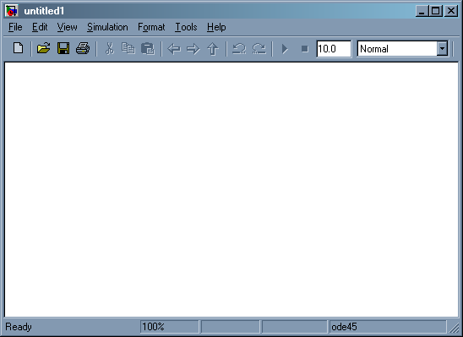The image size is (463, 337).
Task: Paste using the clipboard icon
Action: click(x=148, y=48)
